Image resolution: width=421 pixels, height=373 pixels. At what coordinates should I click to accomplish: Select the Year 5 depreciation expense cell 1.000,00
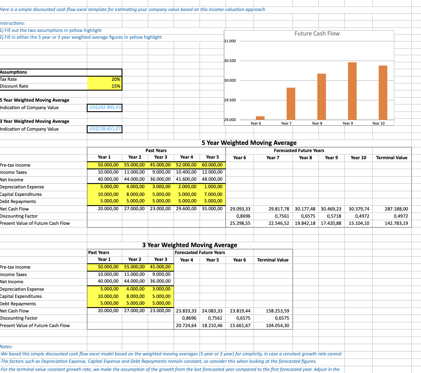tap(212, 187)
